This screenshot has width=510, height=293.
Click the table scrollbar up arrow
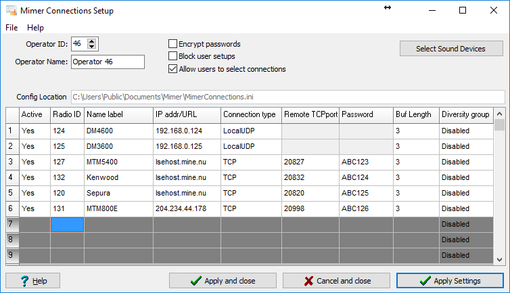point(500,114)
